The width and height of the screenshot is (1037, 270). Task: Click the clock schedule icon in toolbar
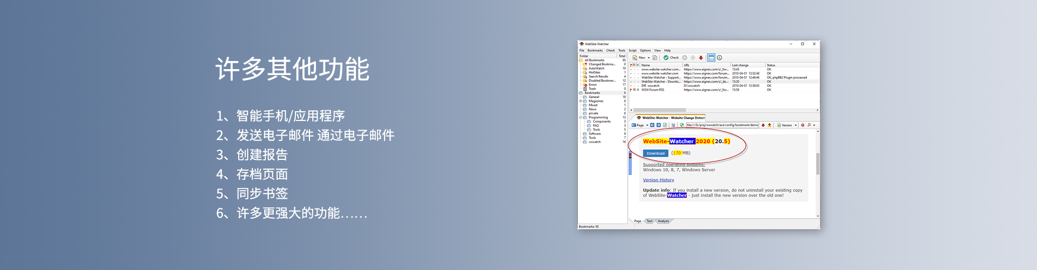coord(719,58)
